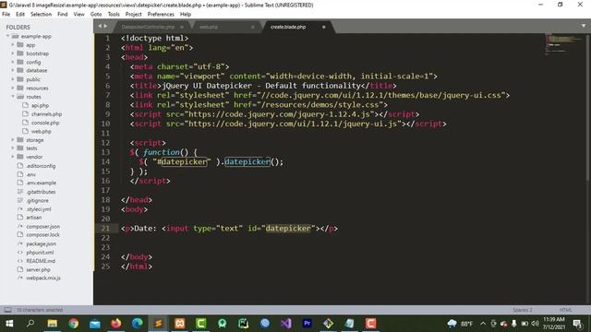Open package.json in the sidebar
591x332 pixels.
41,243
